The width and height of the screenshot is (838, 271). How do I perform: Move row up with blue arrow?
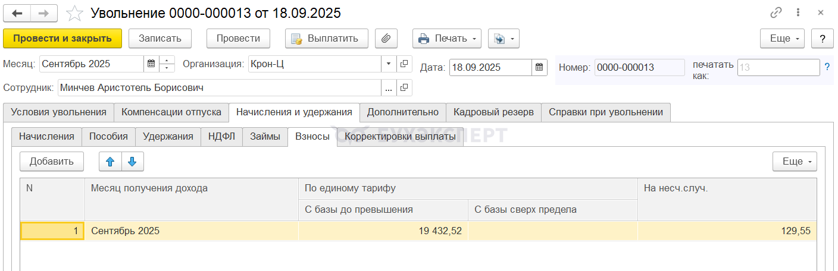tap(110, 161)
